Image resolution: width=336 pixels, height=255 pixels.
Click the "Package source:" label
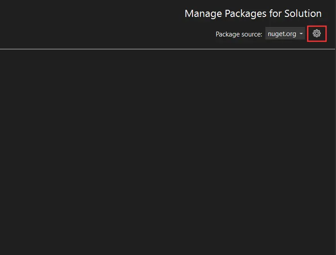pos(239,34)
